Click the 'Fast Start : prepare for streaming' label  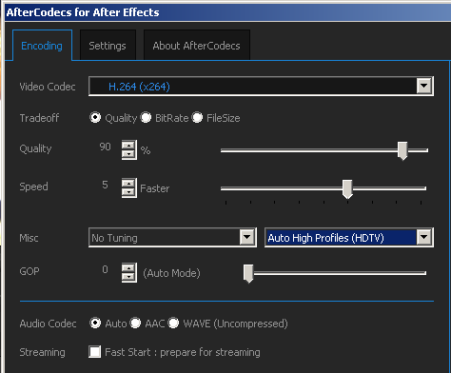coord(183,352)
